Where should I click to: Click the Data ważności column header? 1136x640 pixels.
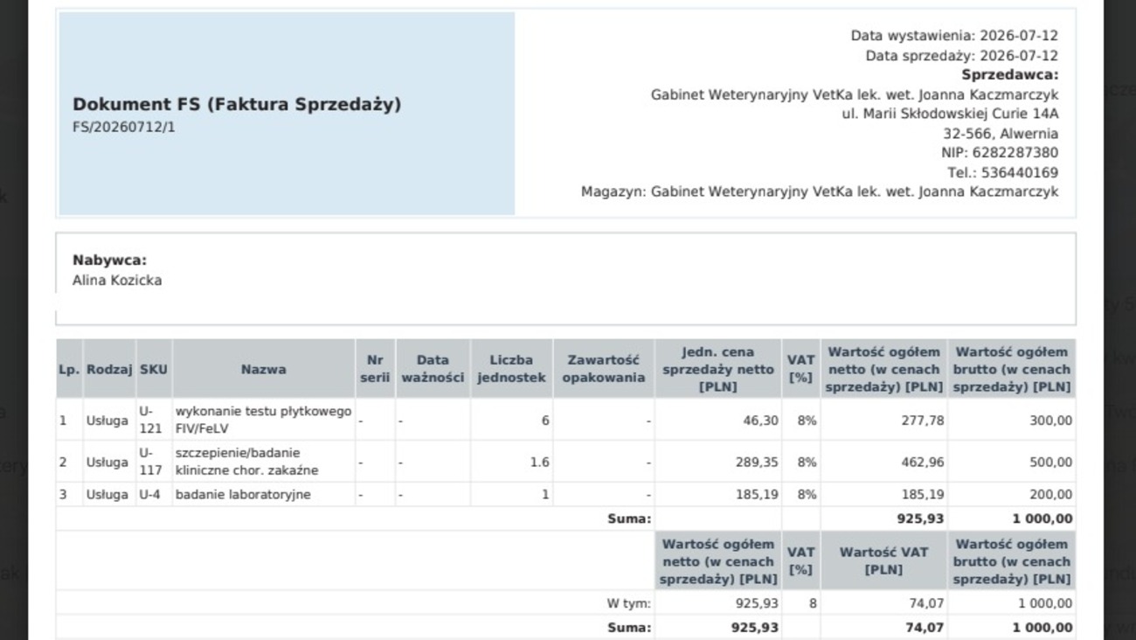[x=433, y=369]
